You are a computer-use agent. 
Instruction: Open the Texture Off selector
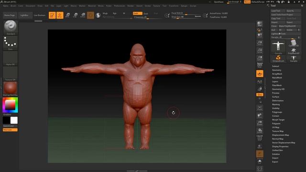pyautogui.click(x=11, y=74)
